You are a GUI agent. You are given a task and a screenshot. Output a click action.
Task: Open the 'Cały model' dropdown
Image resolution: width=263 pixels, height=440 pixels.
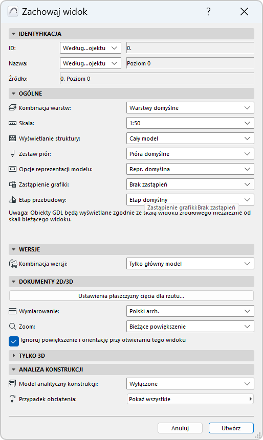(190, 138)
